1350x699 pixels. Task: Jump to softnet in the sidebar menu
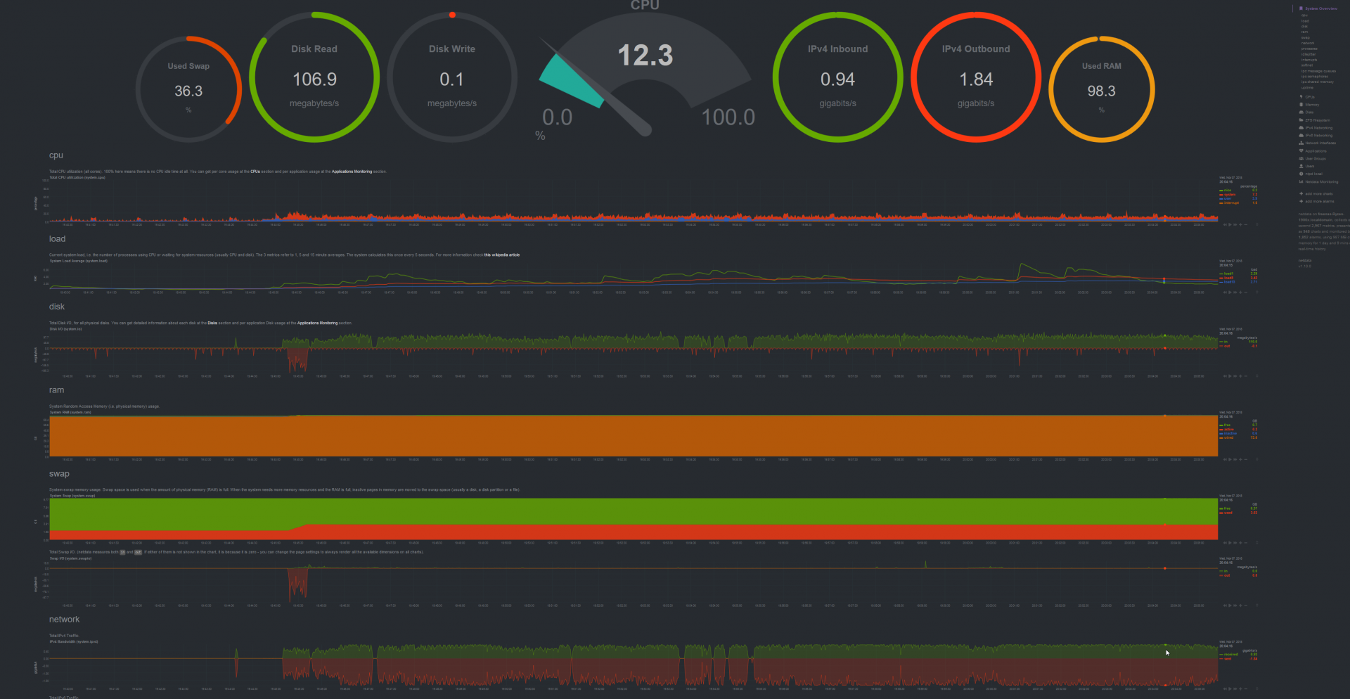tap(1307, 65)
